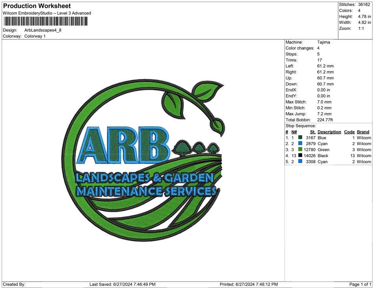This screenshot has height=288, width=374.
Task: Select the Cyan swatch in the 2879-stitch row
Action: (300, 143)
